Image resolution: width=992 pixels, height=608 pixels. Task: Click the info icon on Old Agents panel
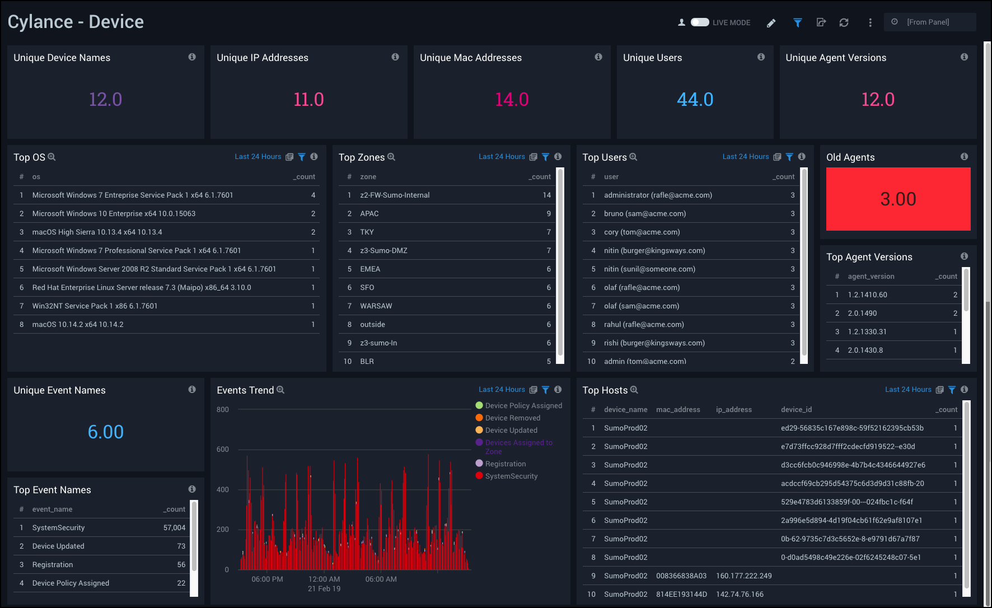pyautogui.click(x=965, y=156)
